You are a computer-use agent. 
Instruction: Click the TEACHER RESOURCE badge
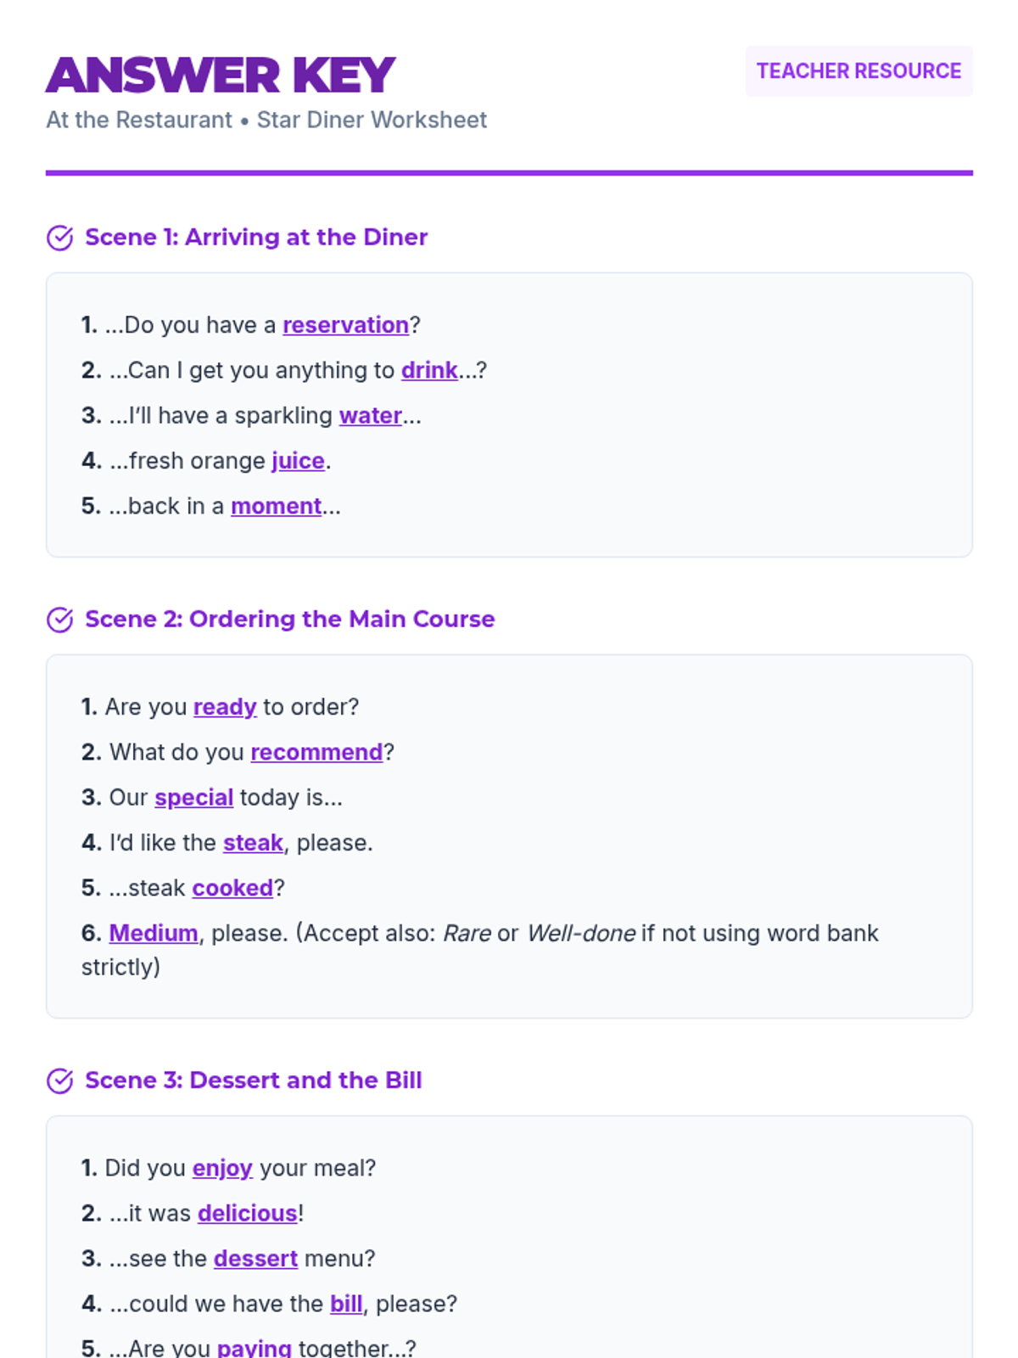[859, 71]
